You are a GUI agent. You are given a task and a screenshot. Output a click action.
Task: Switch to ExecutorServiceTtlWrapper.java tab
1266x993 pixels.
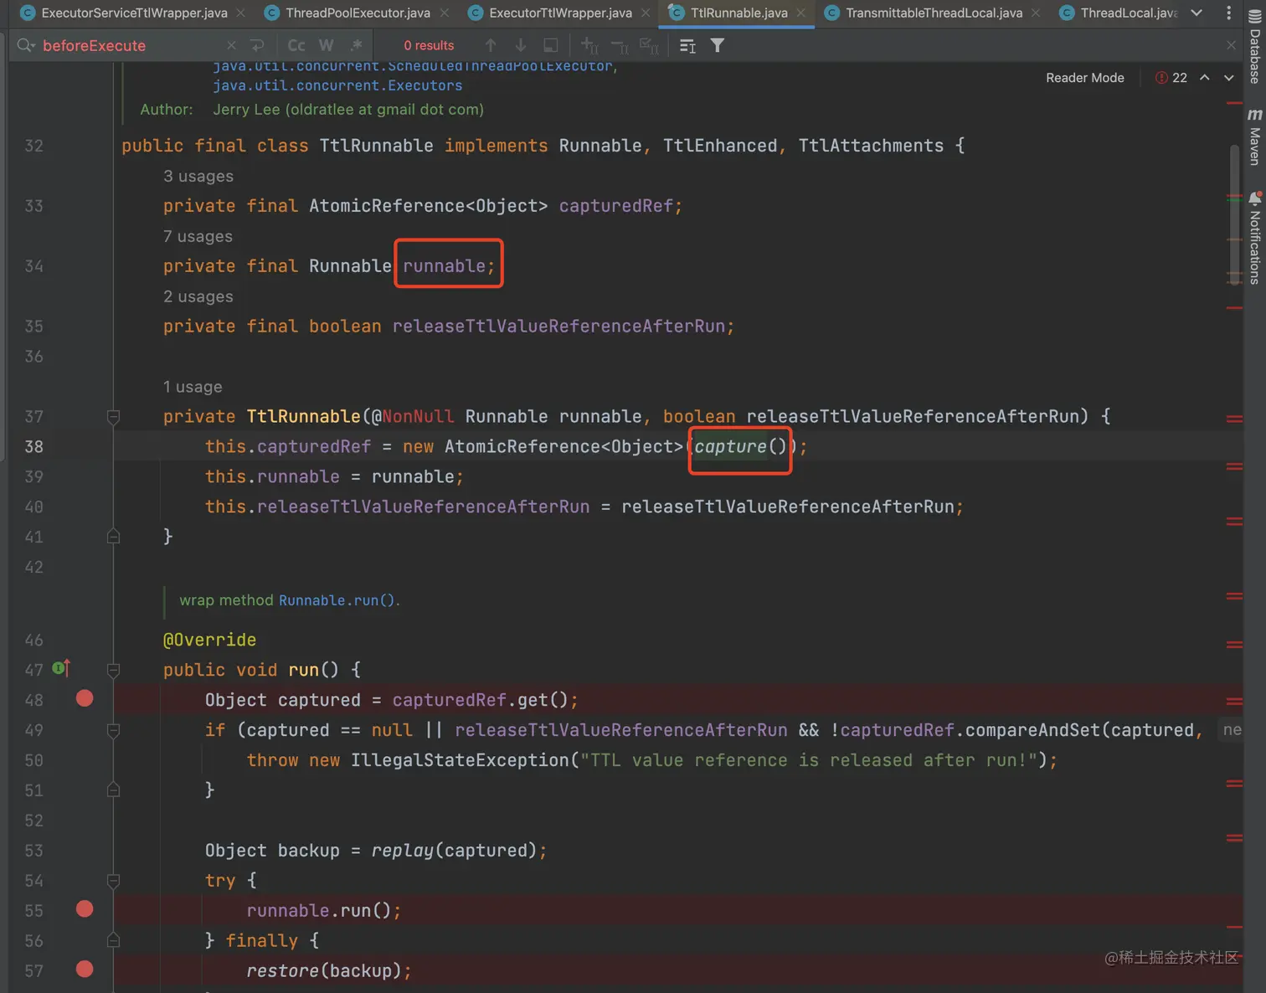click(134, 13)
